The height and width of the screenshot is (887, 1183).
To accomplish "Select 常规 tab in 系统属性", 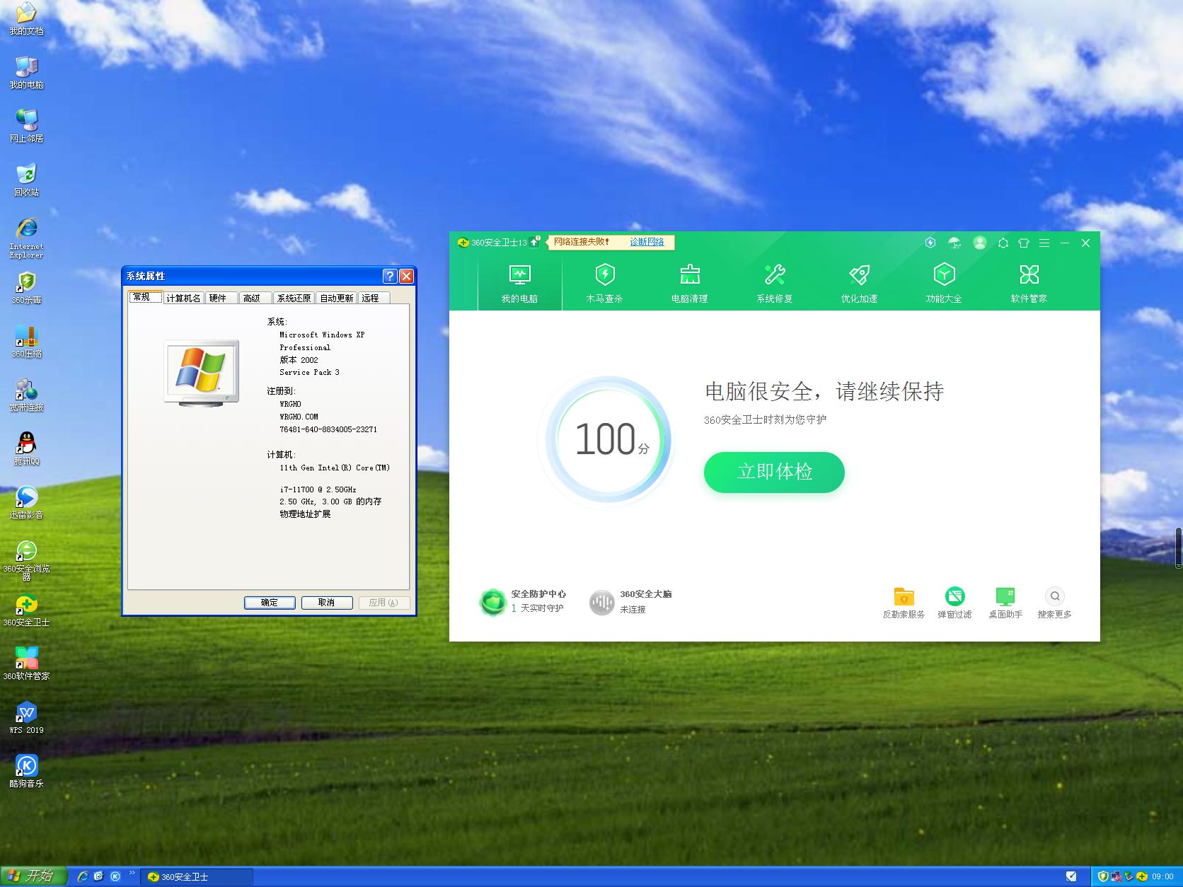I will (x=145, y=297).
